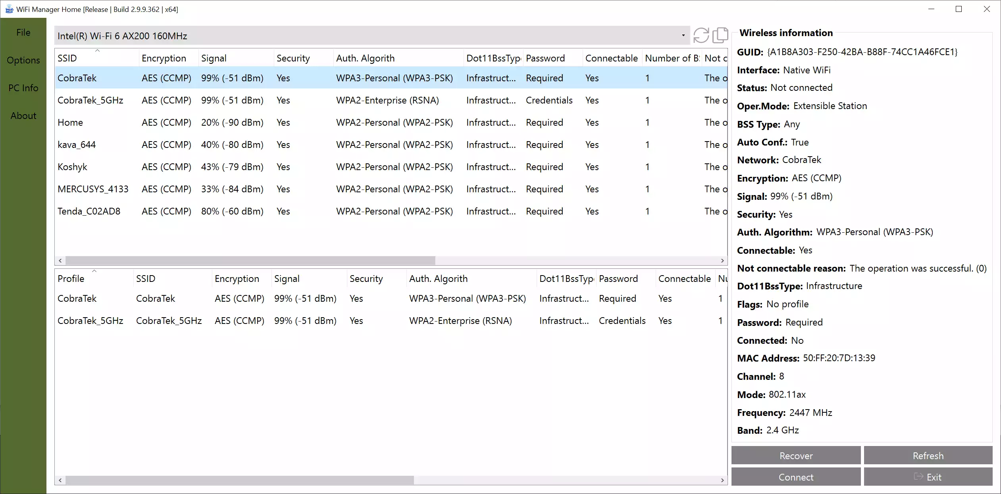The image size is (1001, 494).
Task: Click the Band 2.4 GHz value
Action: (x=782, y=430)
